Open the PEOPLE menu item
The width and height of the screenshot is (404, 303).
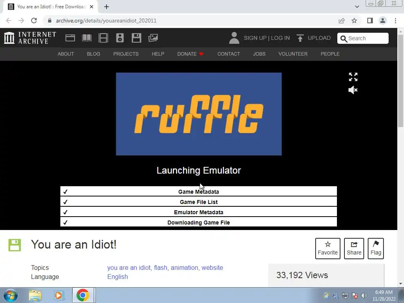pyautogui.click(x=330, y=54)
